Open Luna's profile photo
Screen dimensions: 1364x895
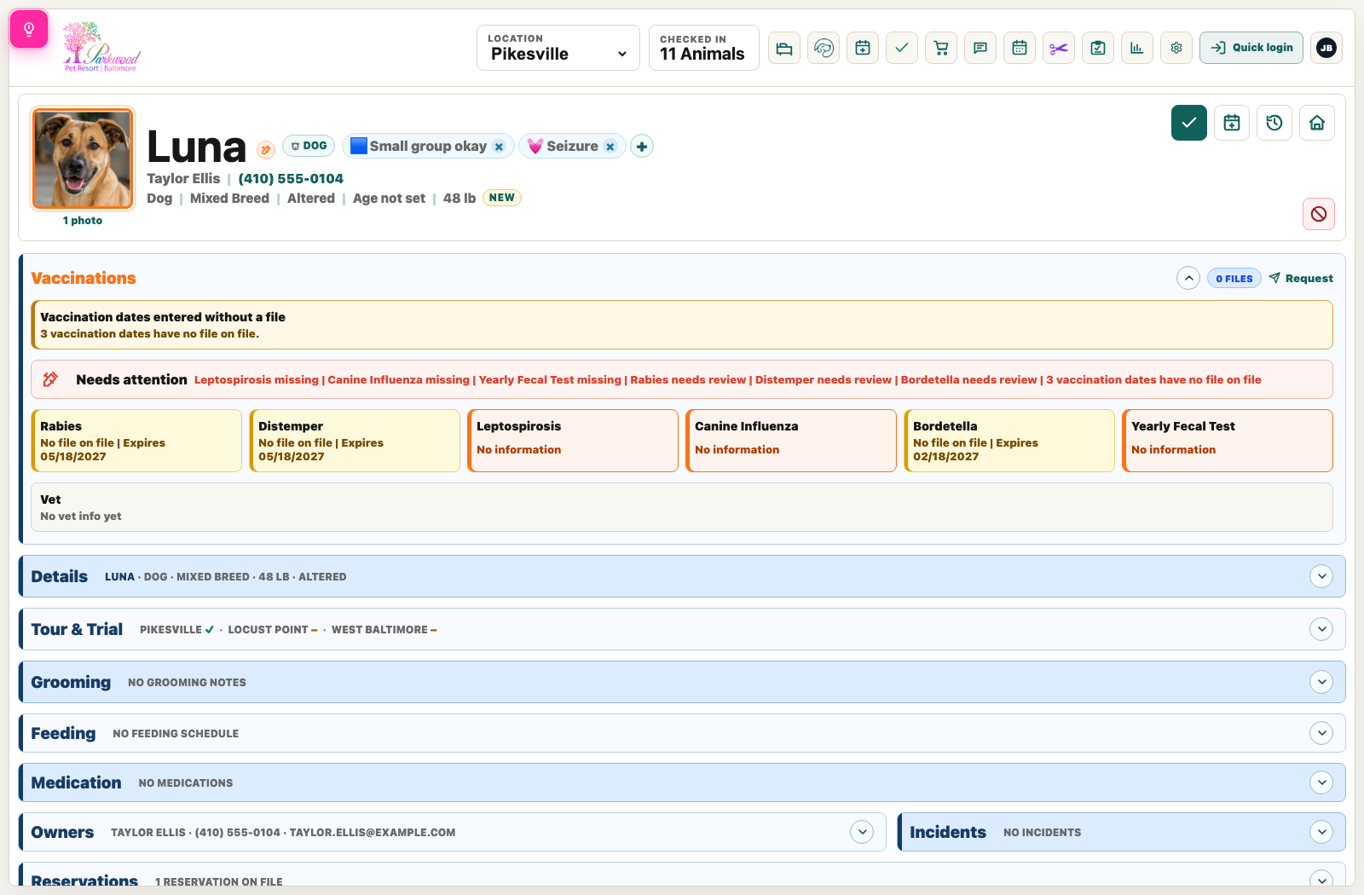tap(83, 159)
